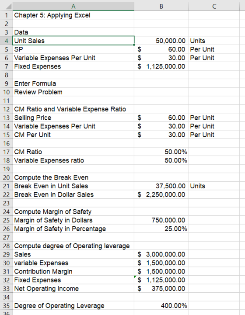Select row 1 header

pos(7,15)
